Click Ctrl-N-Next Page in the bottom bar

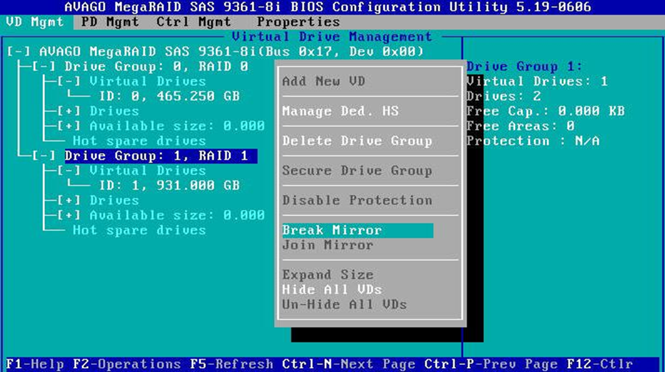click(x=349, y=364)
